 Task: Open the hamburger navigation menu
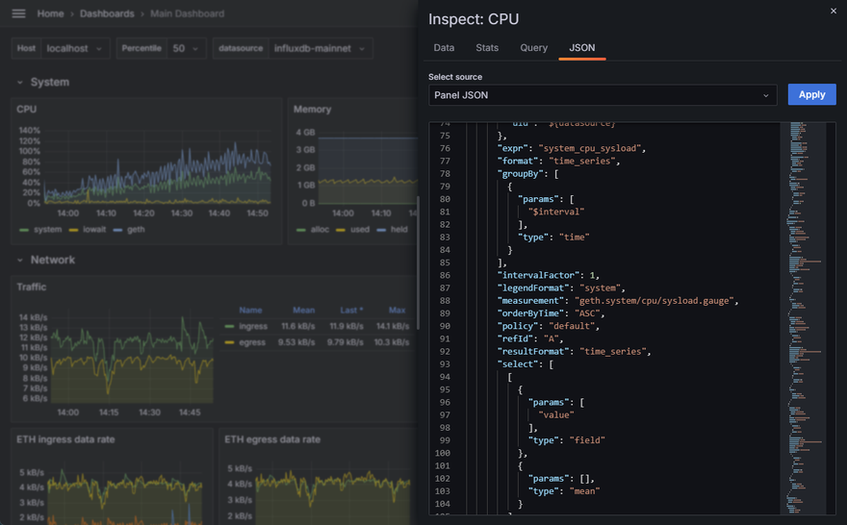pyautogui.click(x=18, y=13)
